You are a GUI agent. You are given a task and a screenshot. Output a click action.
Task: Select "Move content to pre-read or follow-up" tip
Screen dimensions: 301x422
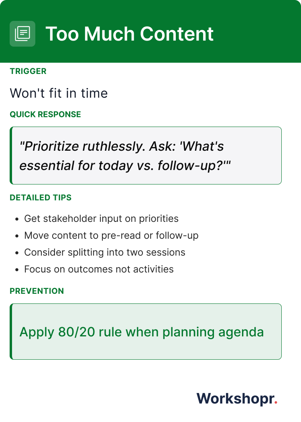click(111, 236)
